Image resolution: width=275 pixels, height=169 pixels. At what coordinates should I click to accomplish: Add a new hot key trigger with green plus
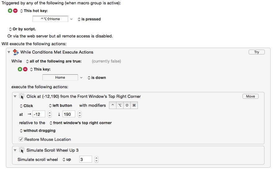click(x=10, y=11)
